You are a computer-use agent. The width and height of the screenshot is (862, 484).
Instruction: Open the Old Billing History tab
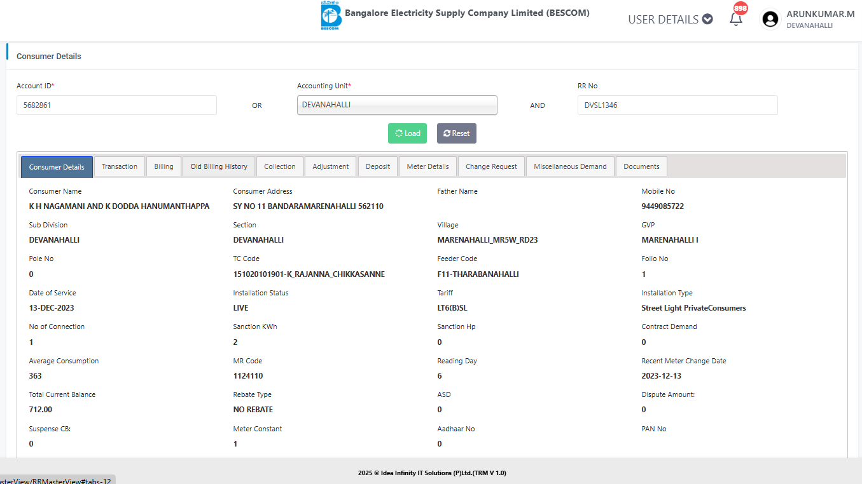coord(219,166)
